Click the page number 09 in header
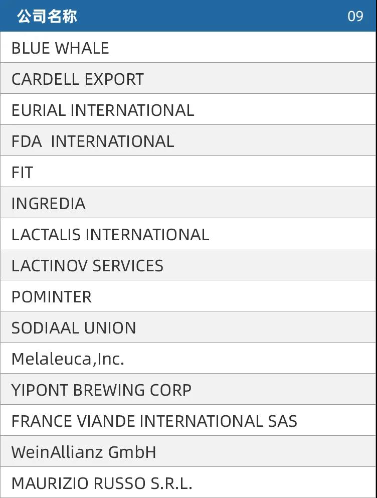 coord(355,16)
